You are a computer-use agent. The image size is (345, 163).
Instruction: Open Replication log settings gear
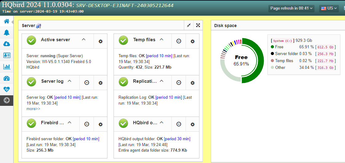click(x=193, y=83)
